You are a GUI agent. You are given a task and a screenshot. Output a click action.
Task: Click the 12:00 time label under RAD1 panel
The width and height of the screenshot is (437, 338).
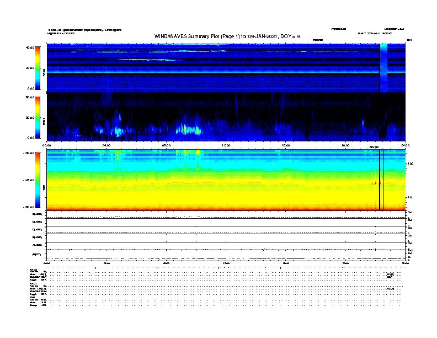click(226, 145)
